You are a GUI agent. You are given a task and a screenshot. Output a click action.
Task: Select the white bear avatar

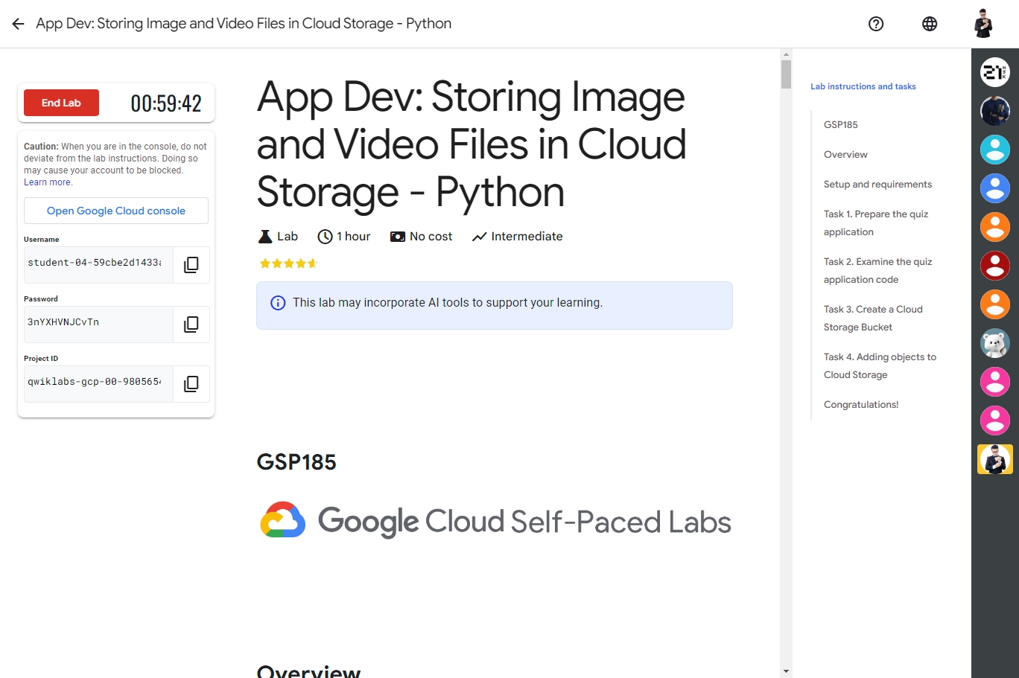[x=995, y=343]
